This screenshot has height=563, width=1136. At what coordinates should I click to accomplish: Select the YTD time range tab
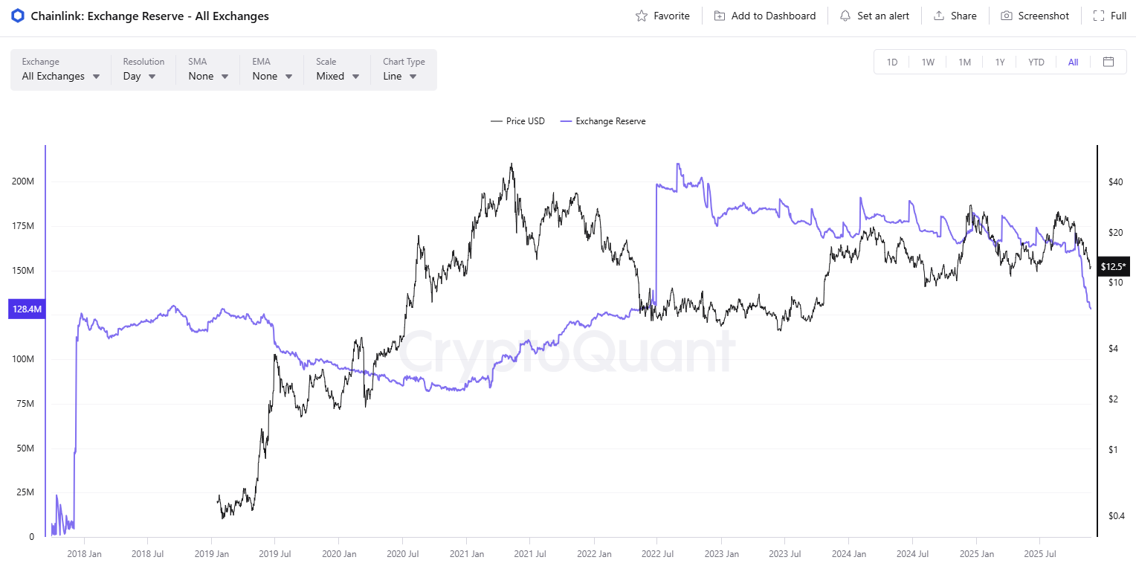pyautogui.click(x=1036, y=62)
